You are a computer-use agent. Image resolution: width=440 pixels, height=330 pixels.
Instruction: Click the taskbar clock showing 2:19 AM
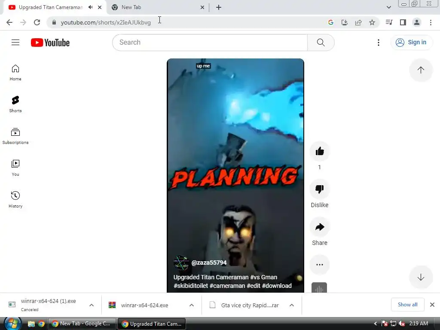(x=419, y=324)
